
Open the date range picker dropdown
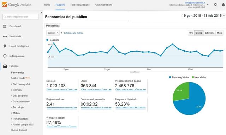[203, 16]
